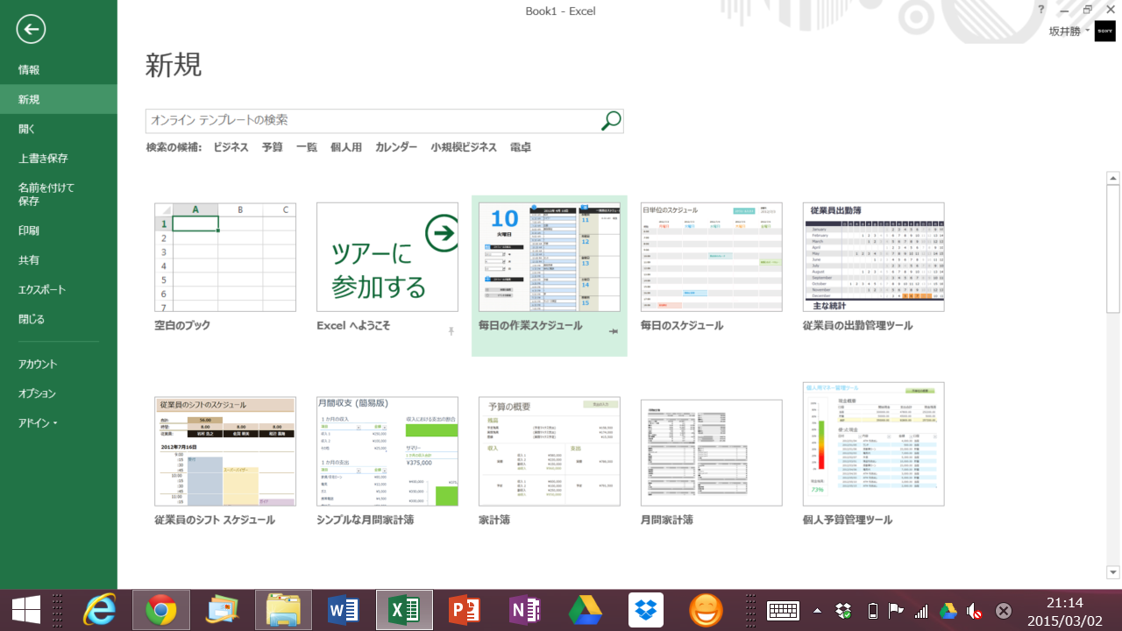Open the 印刷 page
This screenshot has height=631, width=1122.
[59, 231]
